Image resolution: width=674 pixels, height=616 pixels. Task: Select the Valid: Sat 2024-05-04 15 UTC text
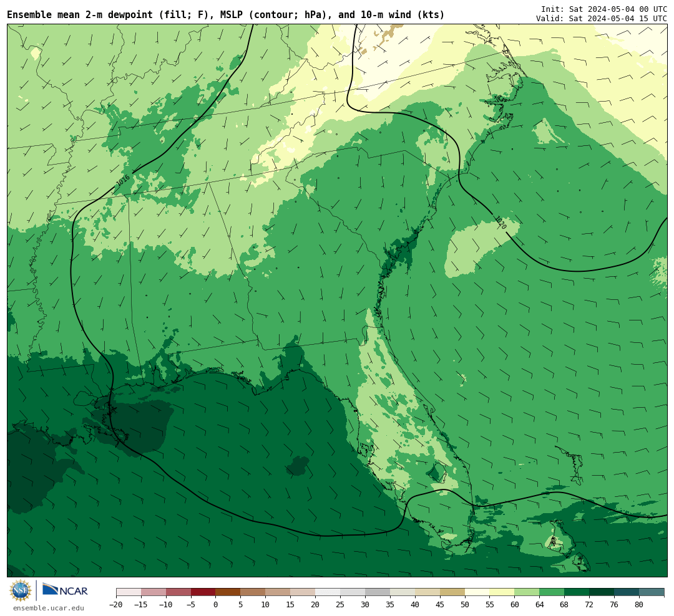[x=602, y=19]
